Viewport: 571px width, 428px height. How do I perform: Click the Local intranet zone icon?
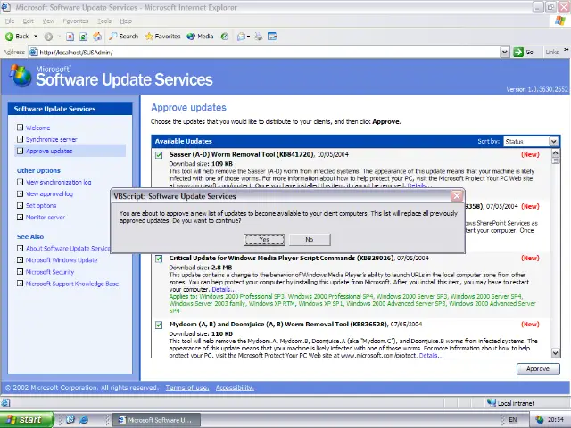pos(492,403)
